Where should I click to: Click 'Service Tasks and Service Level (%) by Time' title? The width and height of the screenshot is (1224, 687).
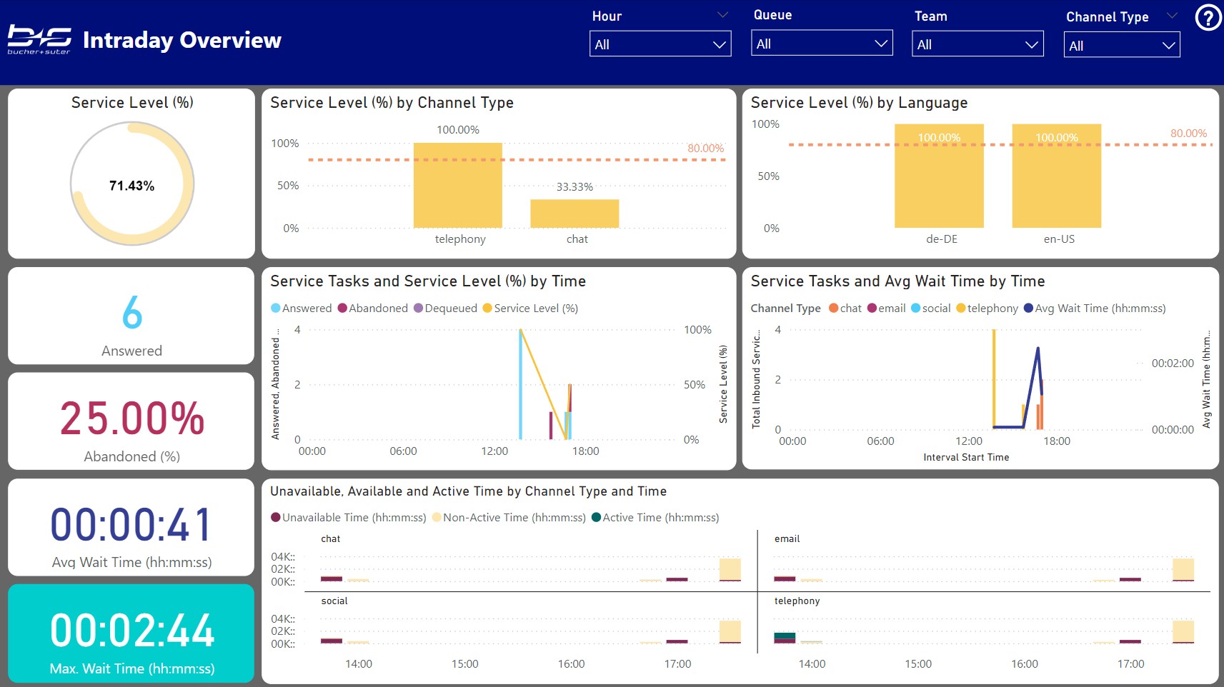tap(428, 281)
